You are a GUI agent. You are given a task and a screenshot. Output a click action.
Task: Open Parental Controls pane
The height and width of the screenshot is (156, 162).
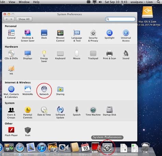[28, 112]
